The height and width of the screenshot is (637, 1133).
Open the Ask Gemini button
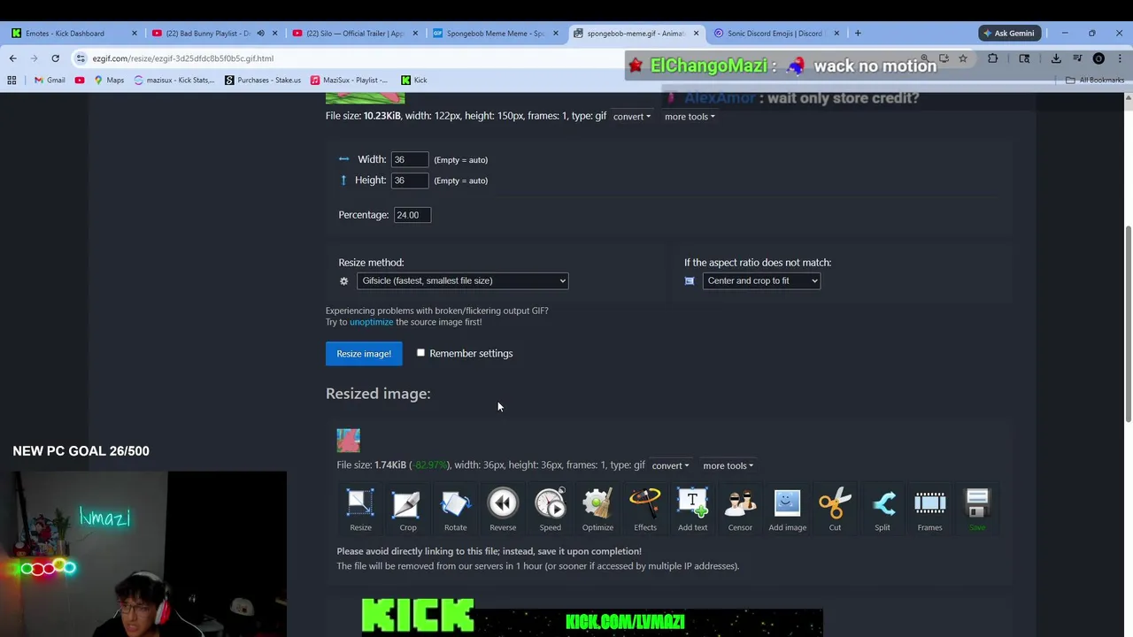pyautogui.click(x=1009, y=34)
